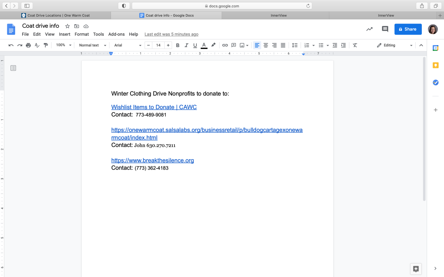Click the blue Share button

[408, 29]
